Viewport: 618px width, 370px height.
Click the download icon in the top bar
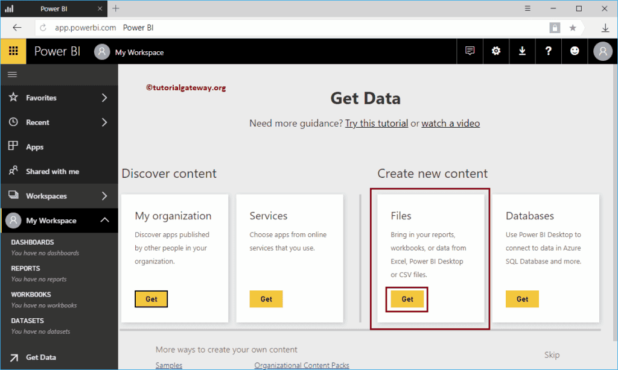click(522, 51)
